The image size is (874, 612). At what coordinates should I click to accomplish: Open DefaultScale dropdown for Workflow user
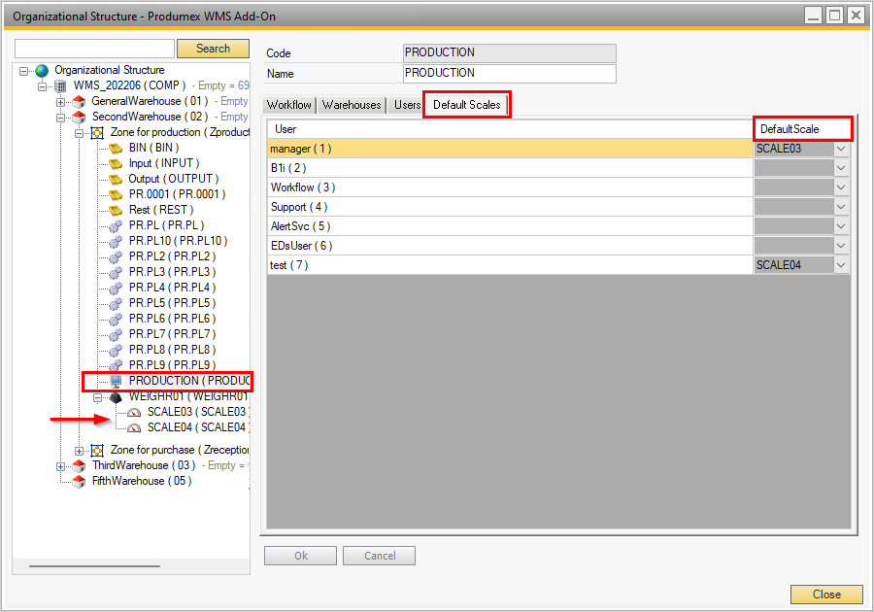841,187
